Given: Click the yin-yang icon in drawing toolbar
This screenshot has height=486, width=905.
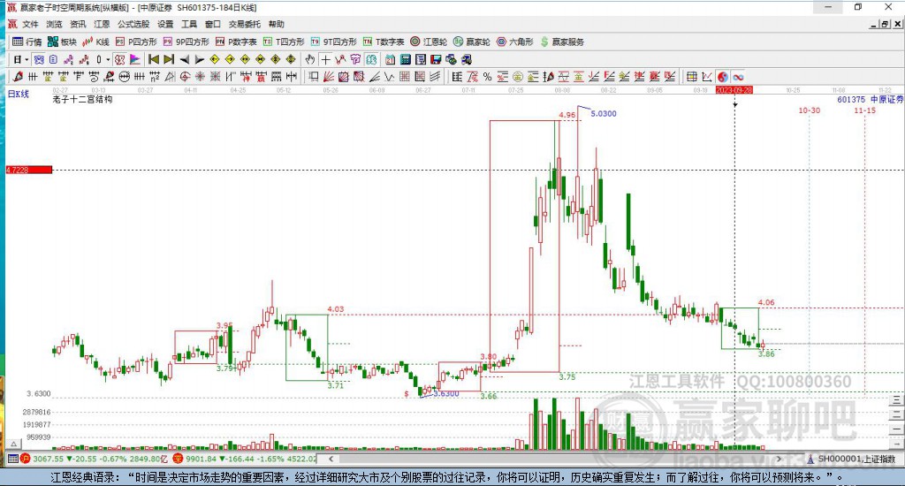Looking at the screenshot, I should coord(722,77).
